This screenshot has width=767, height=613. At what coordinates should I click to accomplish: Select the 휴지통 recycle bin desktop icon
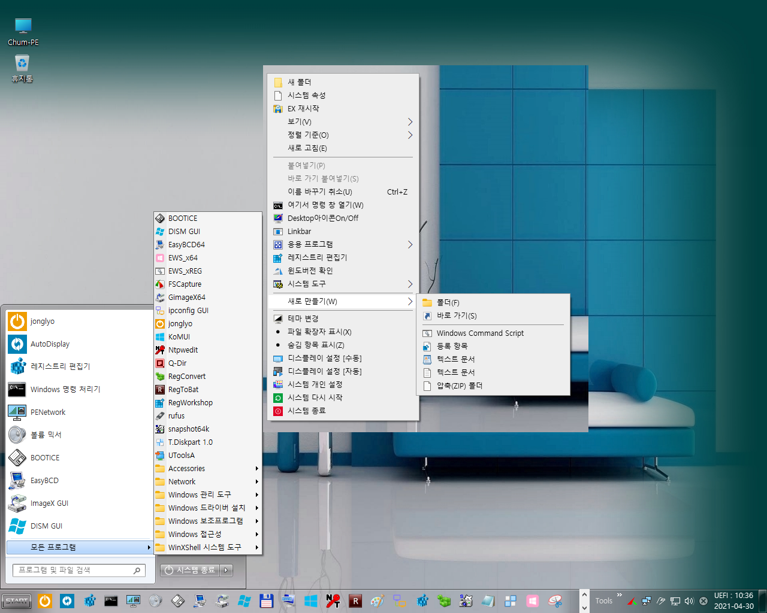(22, 69)
